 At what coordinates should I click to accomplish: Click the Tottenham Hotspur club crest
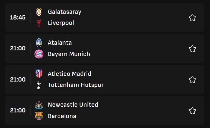[39, 85]
